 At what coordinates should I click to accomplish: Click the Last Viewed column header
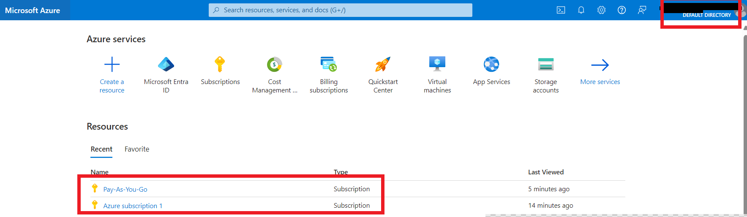[546, 172]
